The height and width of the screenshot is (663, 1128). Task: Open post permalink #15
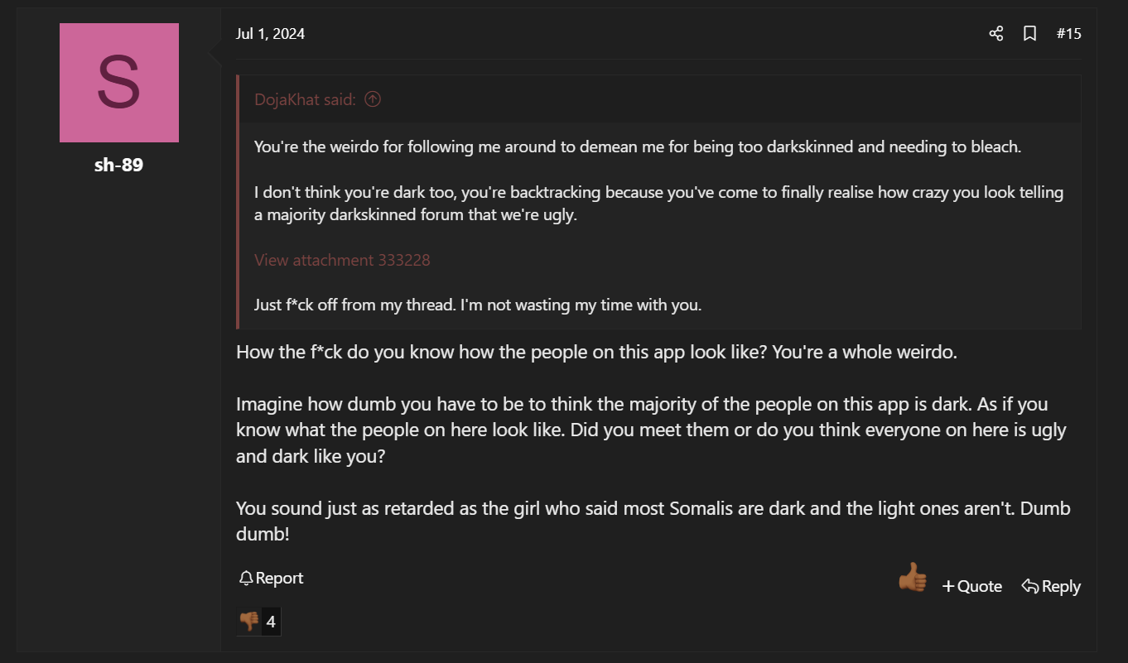1068,34
